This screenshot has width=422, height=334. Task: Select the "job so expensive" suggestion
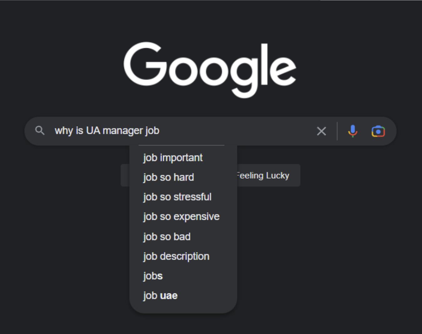click(183, 217)
